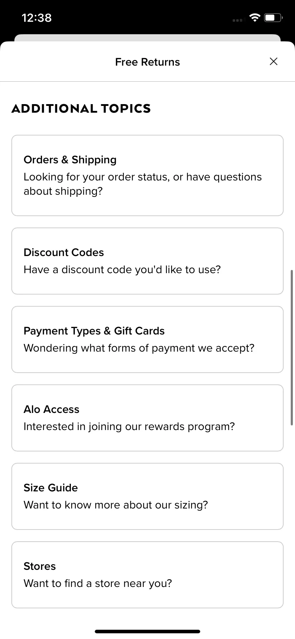Tap the Free Returns header title
The height and width of the screenshot is (639, 295).
pos(147,62)
